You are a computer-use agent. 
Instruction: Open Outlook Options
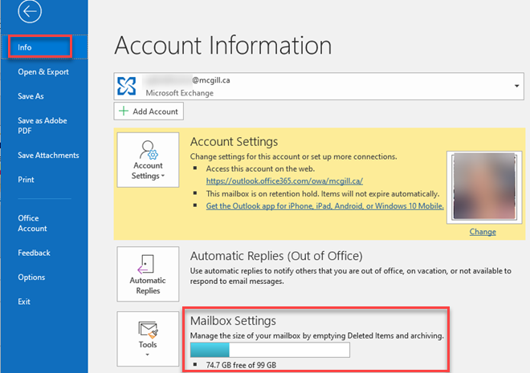point(31,277)
